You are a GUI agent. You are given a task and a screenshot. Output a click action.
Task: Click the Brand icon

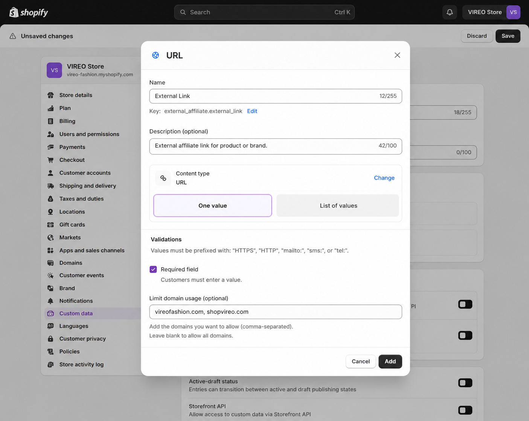coord(50,288)
